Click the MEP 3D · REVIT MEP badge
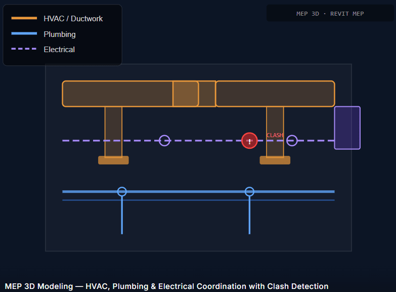Viewport: 396px width, 292px height. point(330,14)
